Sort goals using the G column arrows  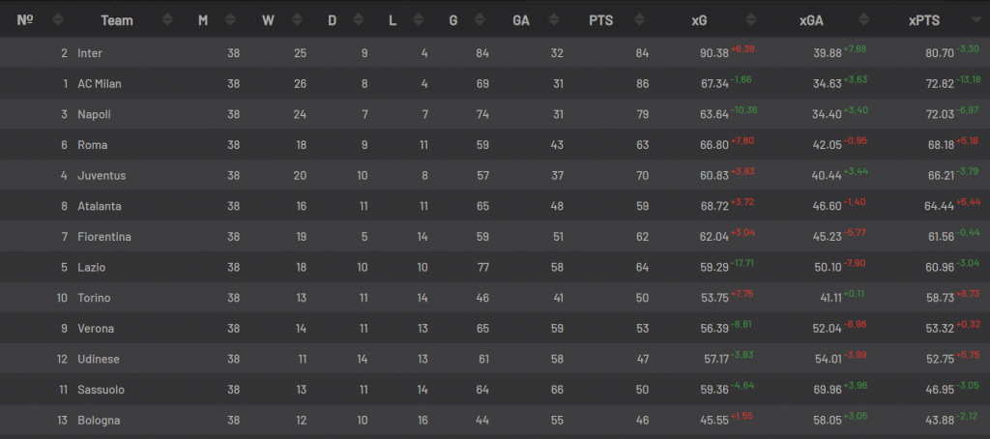pos(483,20)
